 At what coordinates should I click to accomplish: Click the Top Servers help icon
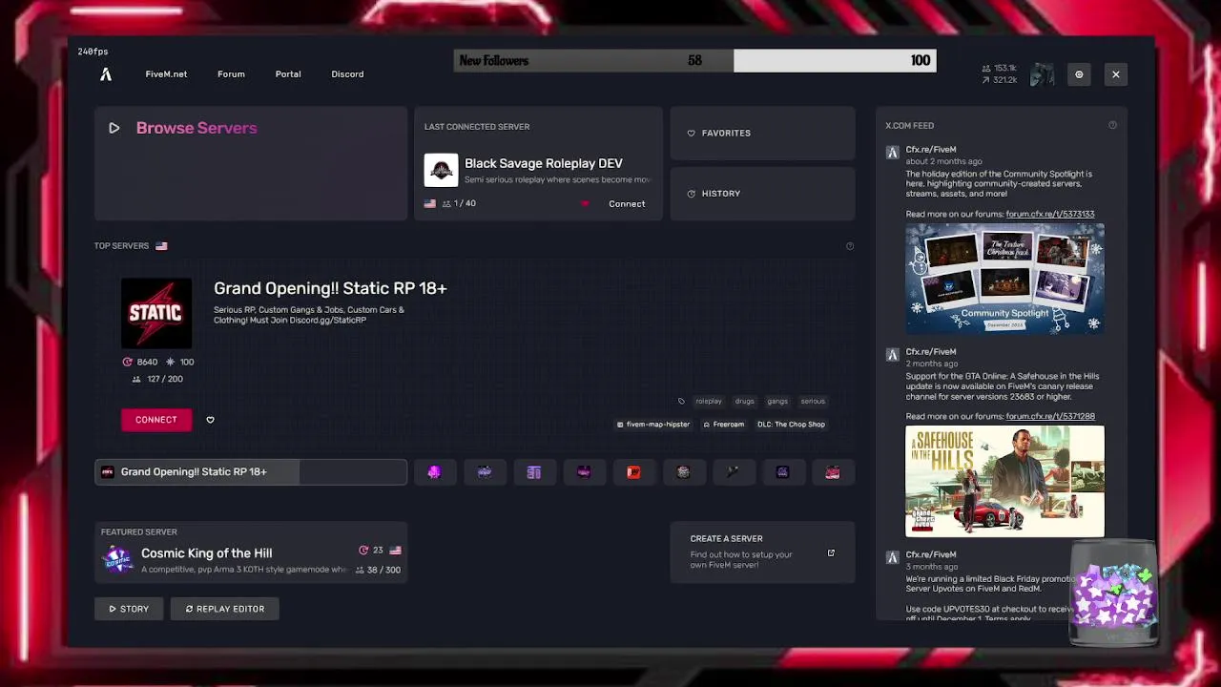pos(850,246)
